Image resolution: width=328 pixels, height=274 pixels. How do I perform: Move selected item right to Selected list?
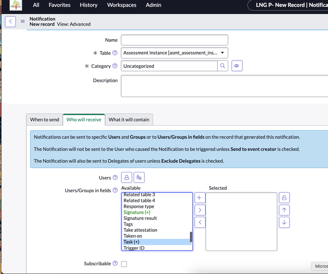pyautogui.click(x=200, y=210)
